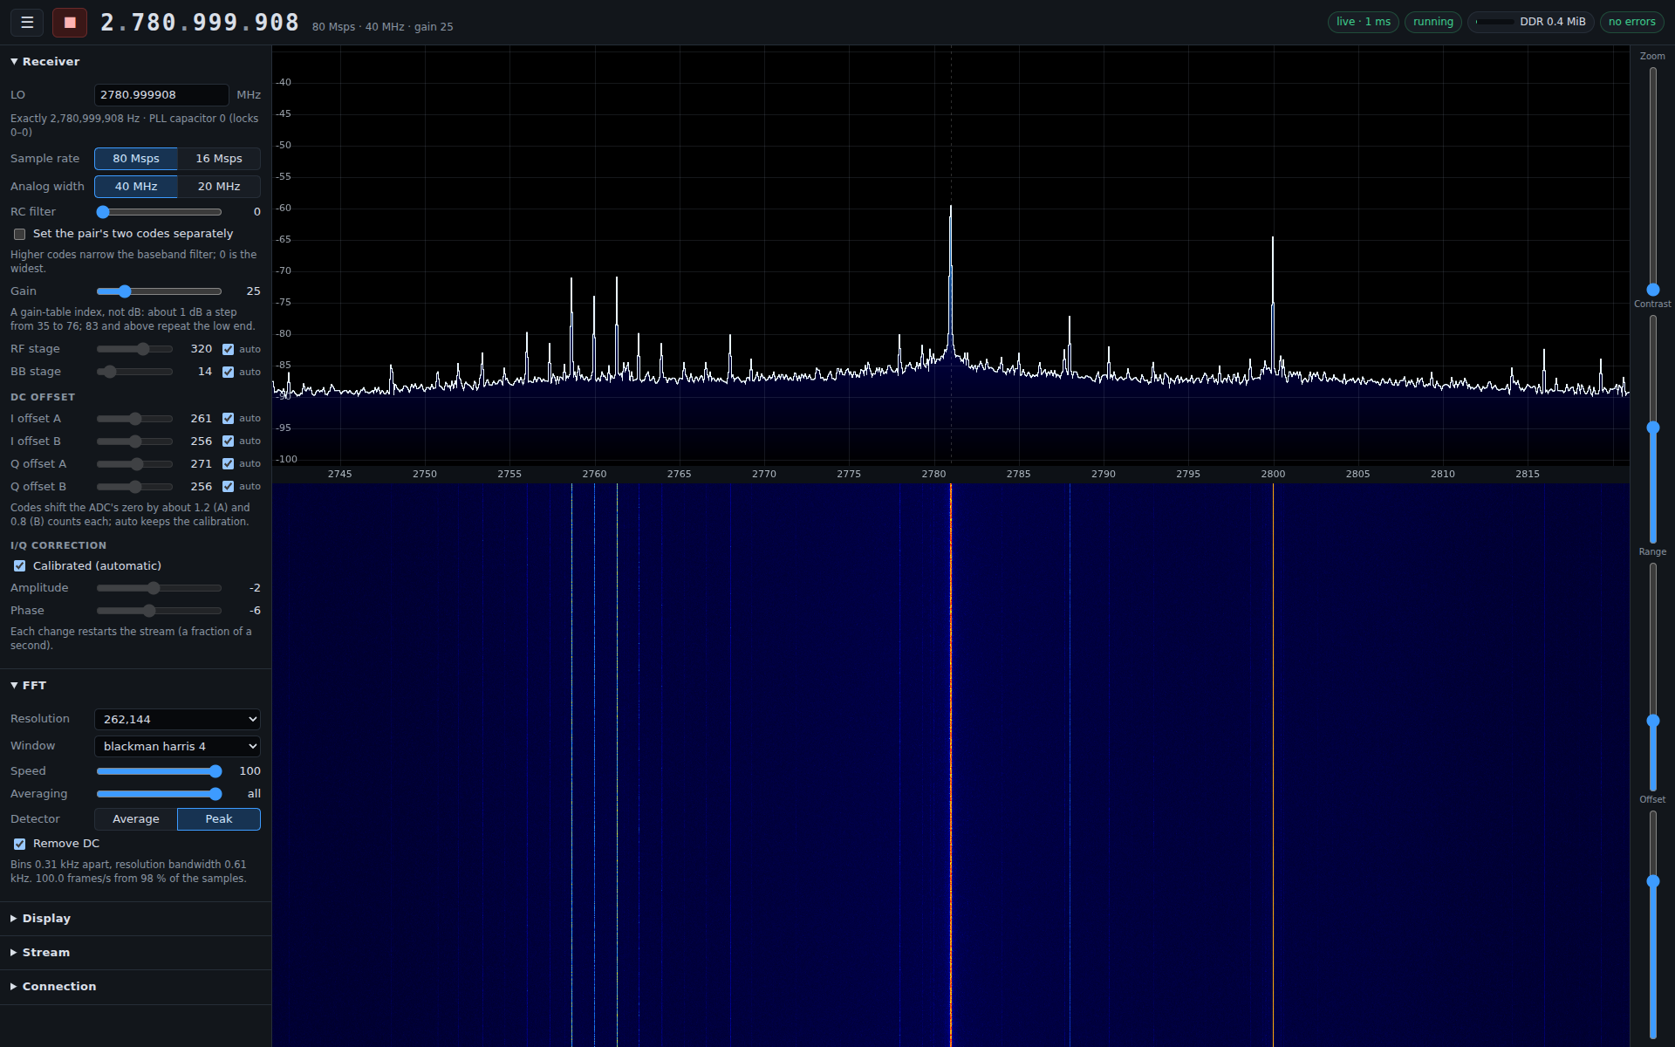Switch detector to Peak
This screenshot has height=1047, width=1675.
219,819
